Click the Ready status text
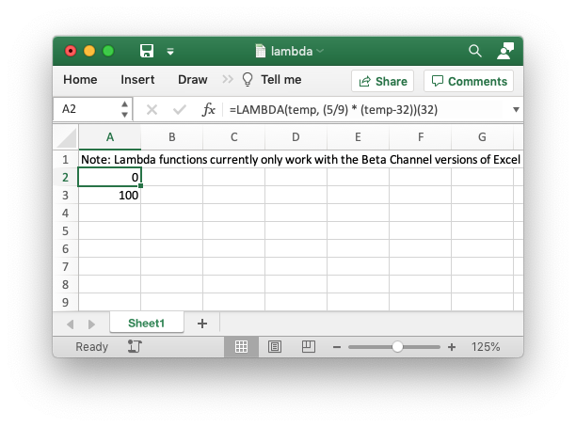Image resolution: width=576 pixels, height=427 pixels. 92,347
